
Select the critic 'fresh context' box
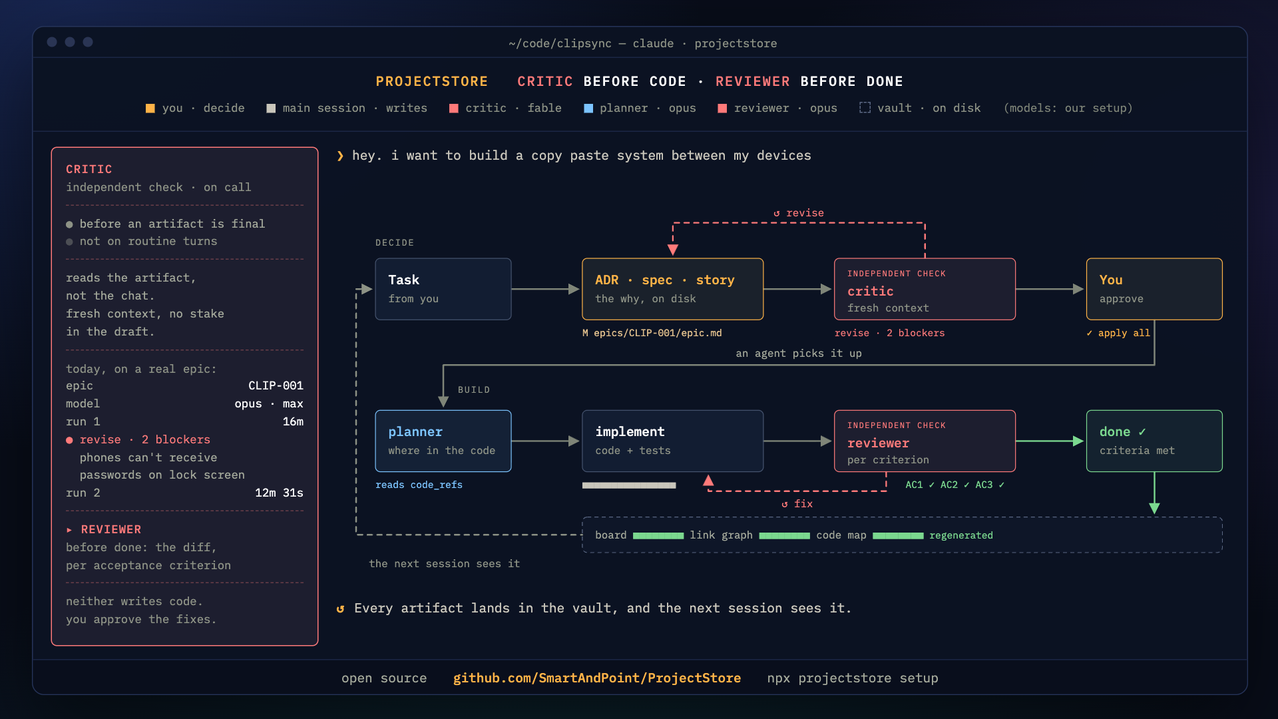pos(925,289)
